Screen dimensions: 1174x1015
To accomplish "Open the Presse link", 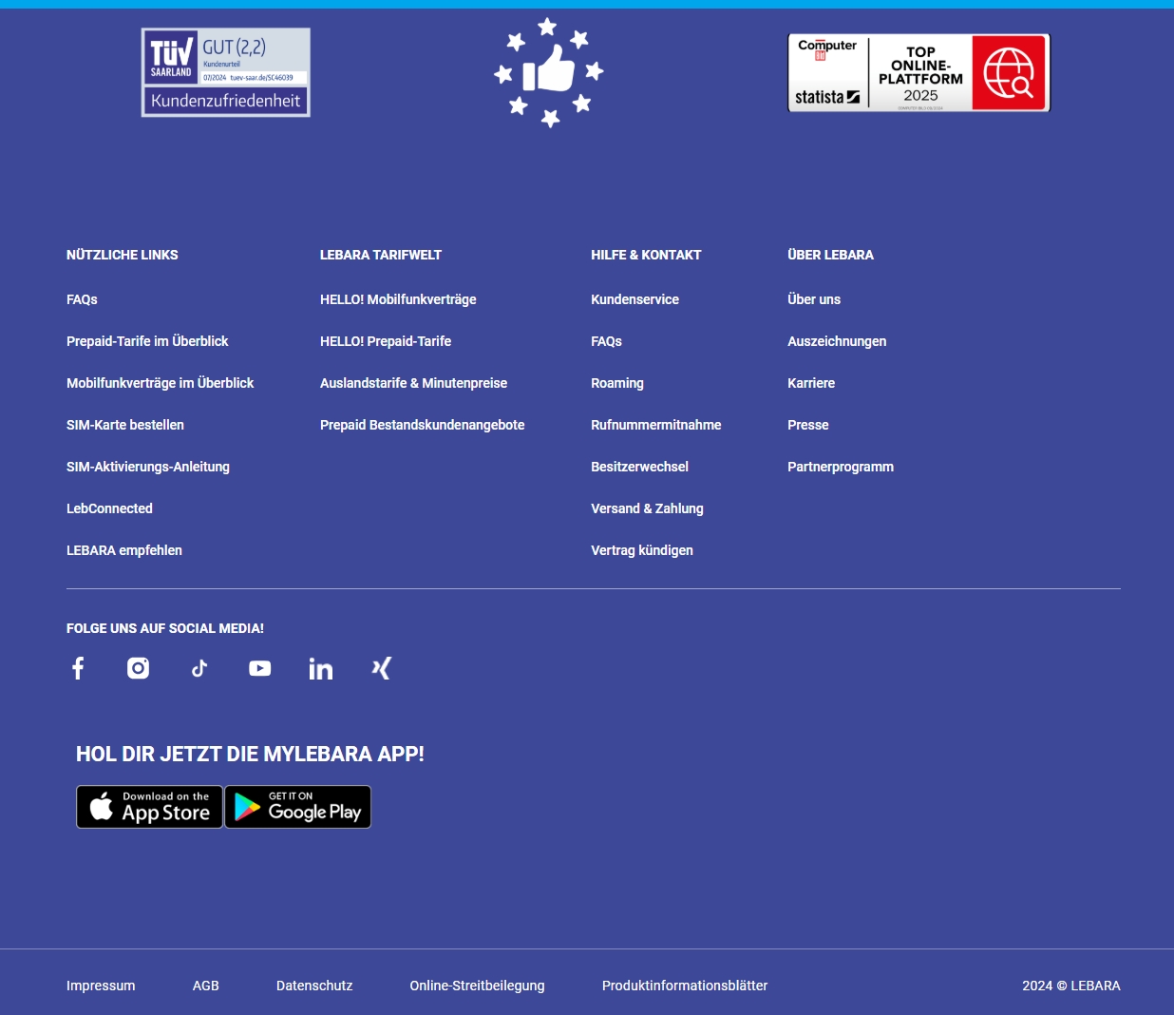I will (x=808, y=425).
